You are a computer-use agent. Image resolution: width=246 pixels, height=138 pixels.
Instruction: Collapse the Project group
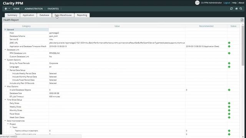point(8,124)
